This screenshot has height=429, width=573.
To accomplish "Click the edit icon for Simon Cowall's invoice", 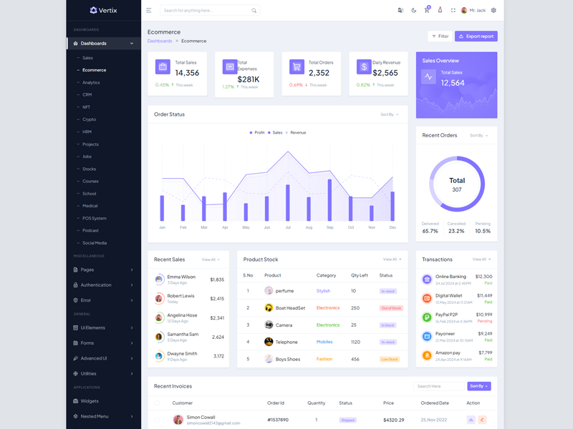I will (482, 420).
